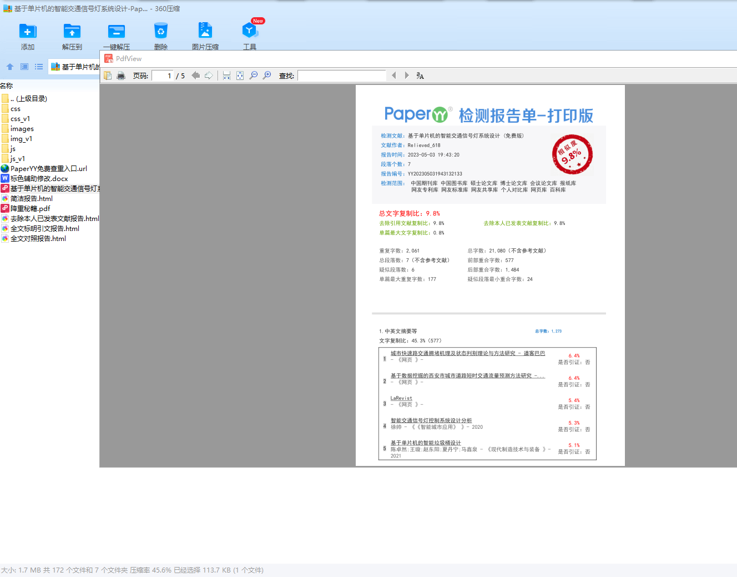737x577 pixels.
Task: Select 去除本人已发表文献报告.html file
Action: pyautogui.click(x=50, y=218)
